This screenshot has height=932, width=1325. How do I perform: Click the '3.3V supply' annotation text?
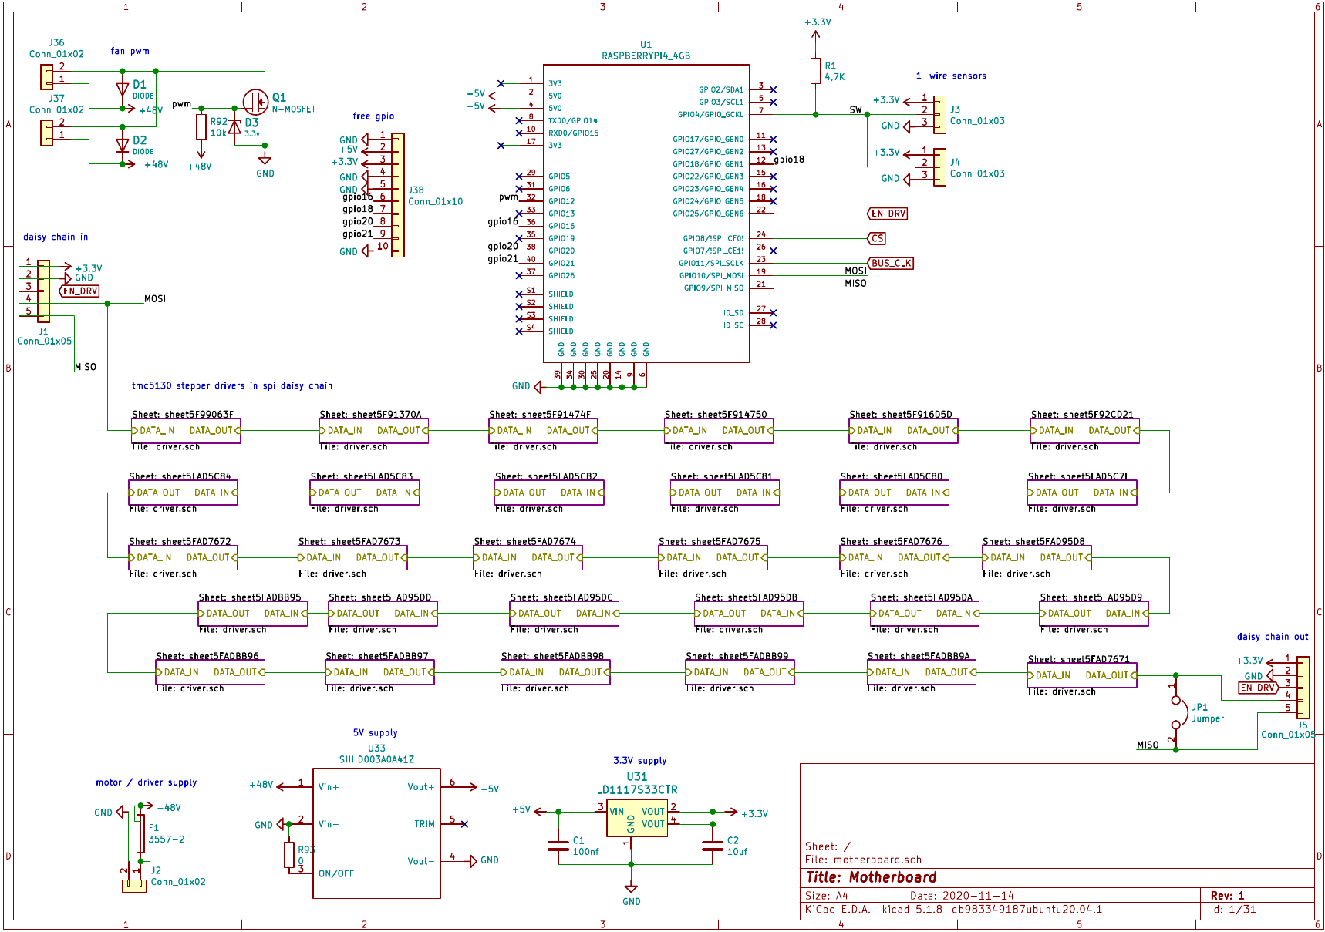(640, 761)
